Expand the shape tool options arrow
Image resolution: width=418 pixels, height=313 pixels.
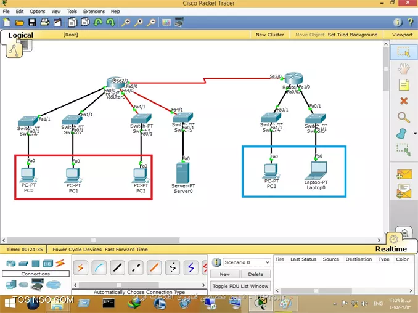[x=415, y=134]
